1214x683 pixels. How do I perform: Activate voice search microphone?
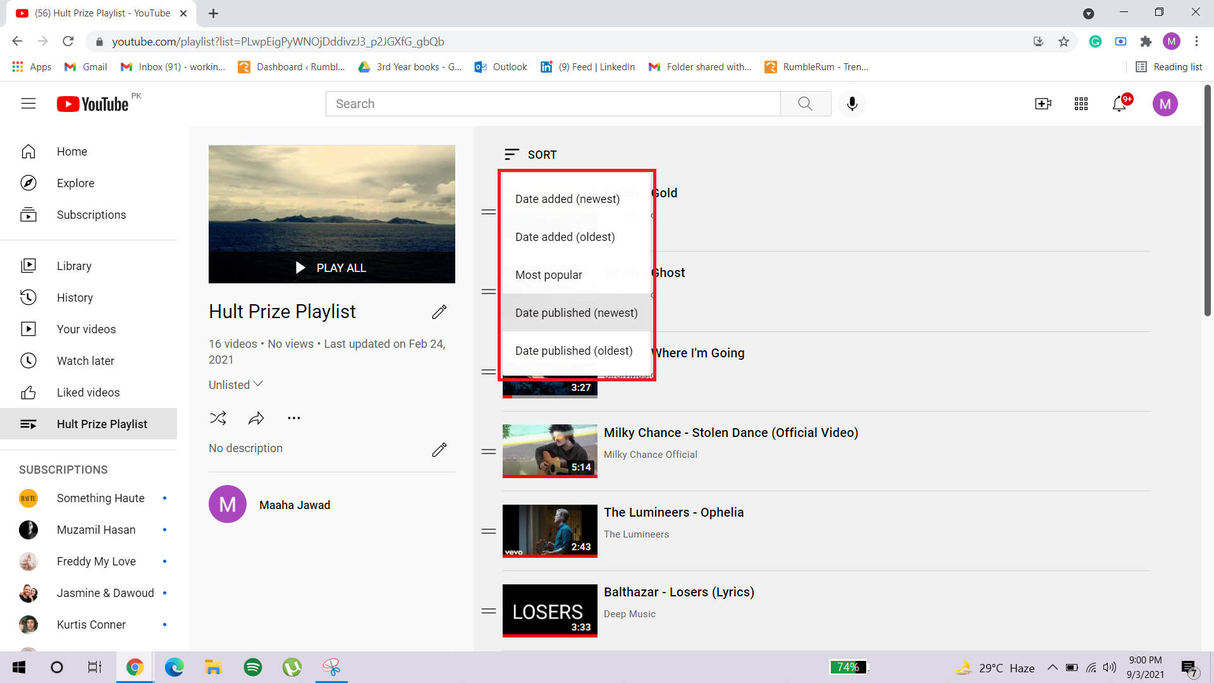[x=852, y=104]
